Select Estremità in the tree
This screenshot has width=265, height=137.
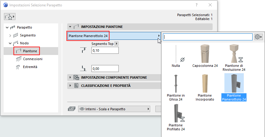pos(30,67)
